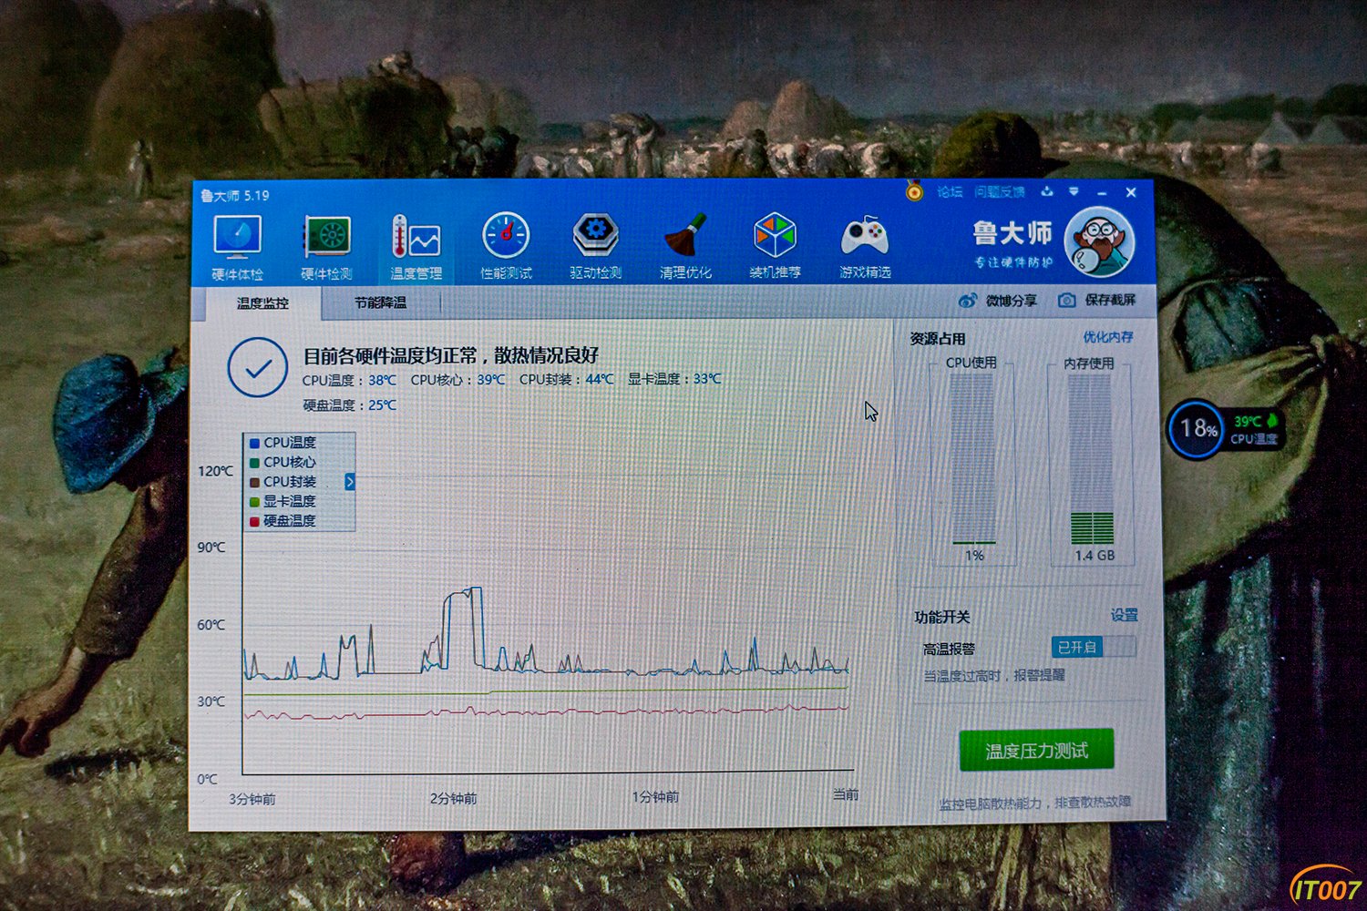Viewport: 1367px width, 911px height.
Task: Switch to the 温度监控 tab
Action: coord(262,303)
